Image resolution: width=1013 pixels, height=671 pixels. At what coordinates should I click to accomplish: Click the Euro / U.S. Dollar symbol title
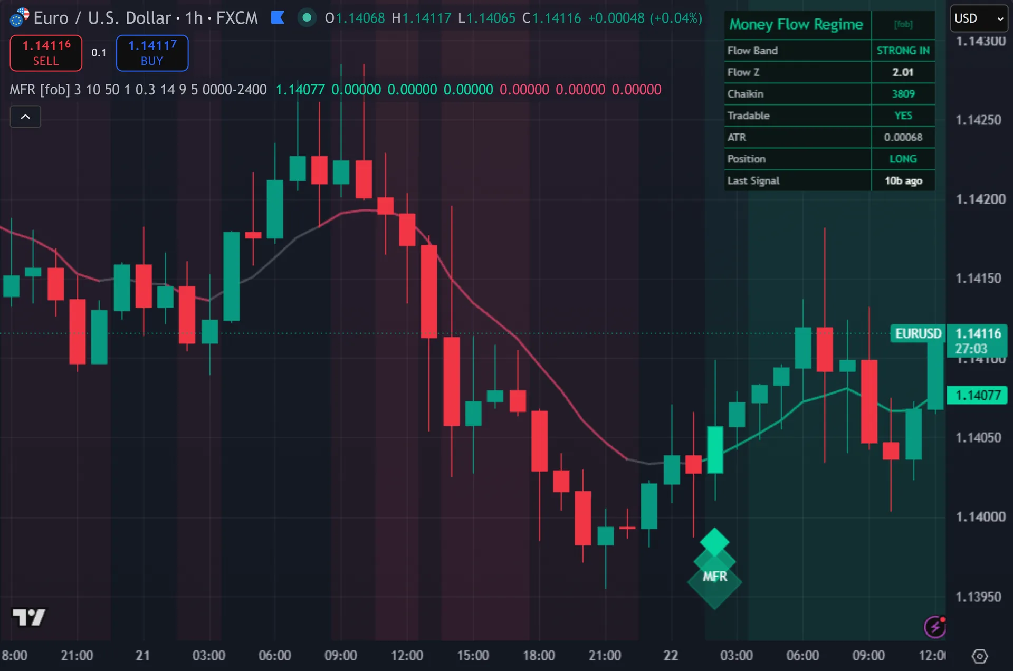[x=102, y=18]
